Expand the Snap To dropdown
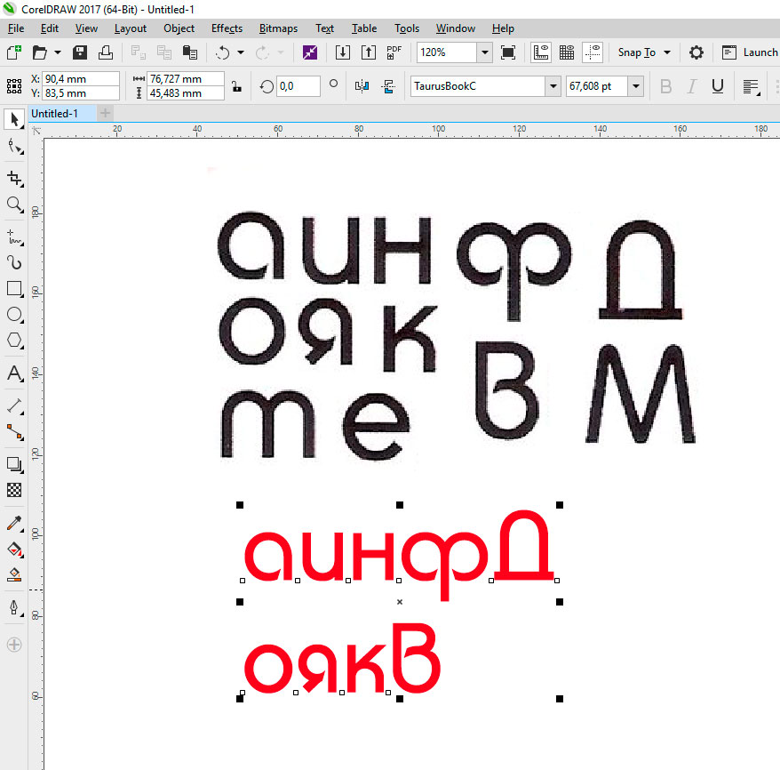Viewport: 780px width, 770px height. point(667,52)
